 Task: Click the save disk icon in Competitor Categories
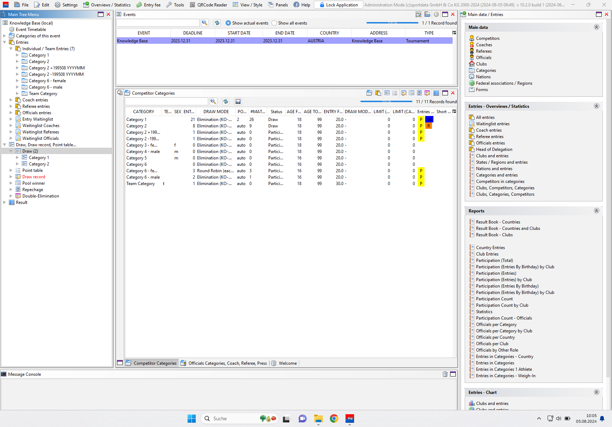click(238, 101)
